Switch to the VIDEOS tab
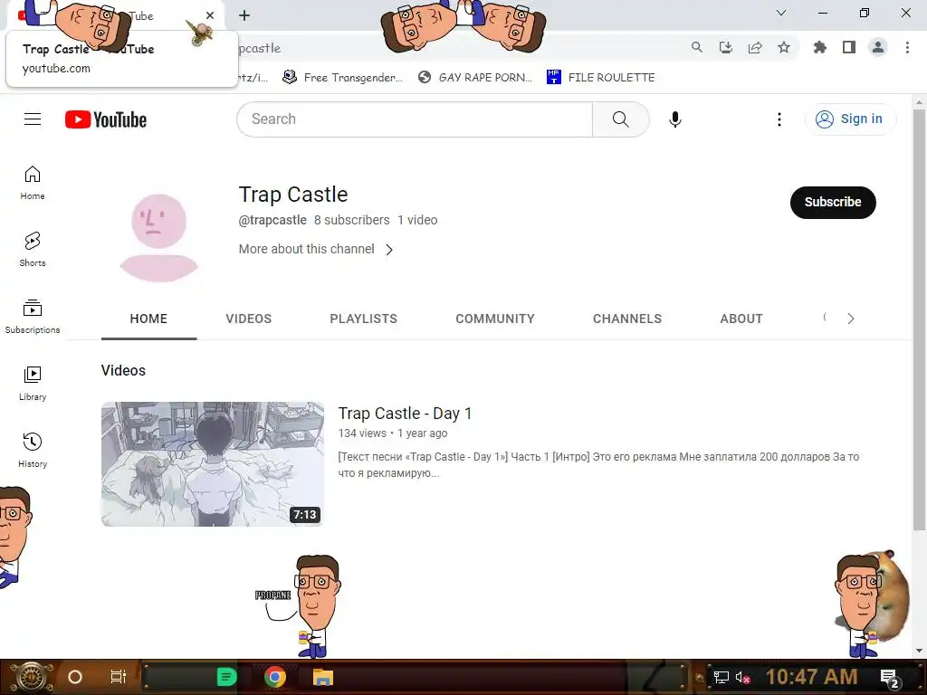The height and width of the screenshot is (695, 927). [248, 319]
